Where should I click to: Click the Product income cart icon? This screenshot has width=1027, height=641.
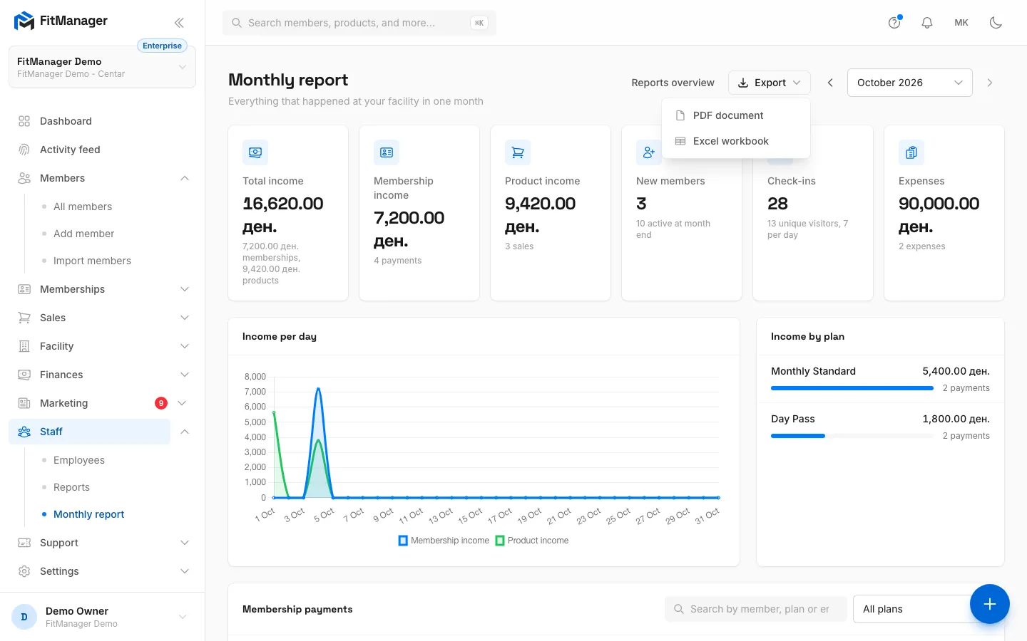tap(518, 152)
